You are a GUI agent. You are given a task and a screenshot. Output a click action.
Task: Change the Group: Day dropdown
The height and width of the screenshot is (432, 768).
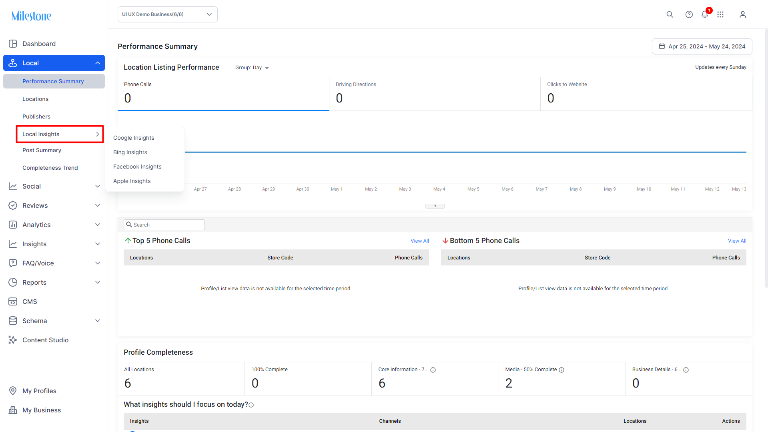[x=252, y=68]
